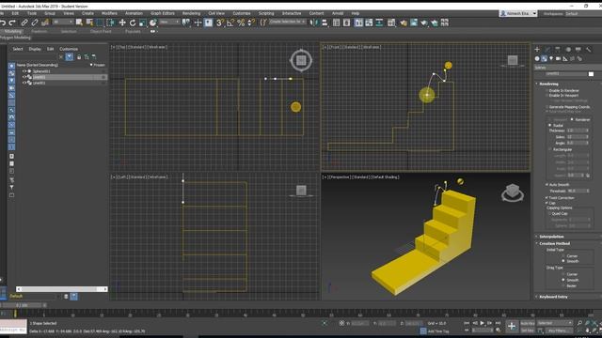The width and height of the screenshot is (602, 338).
Task: Activate the Select and Rotate tool
Action: (x=133, y=23)
